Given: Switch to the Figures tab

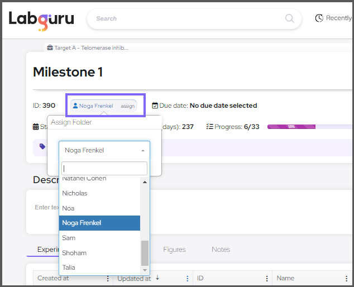Looking at the screenshot, I should pos(174,250).
